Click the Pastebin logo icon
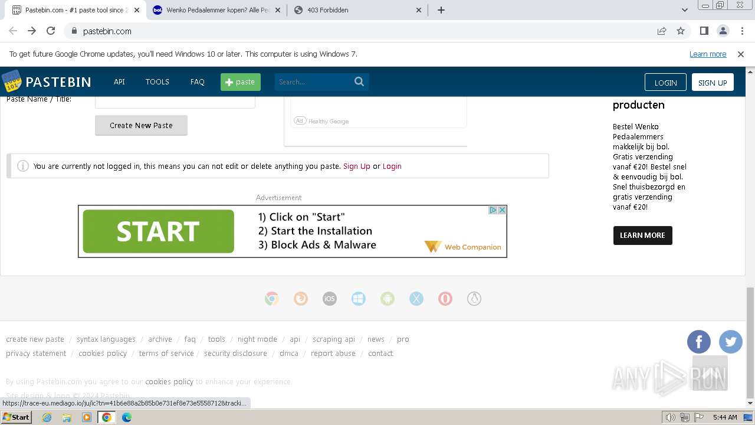 tap(11, 81)
